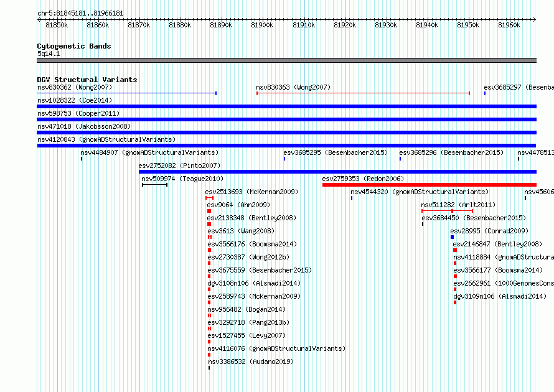Open esv2759353 (Redon2006) variant label

pos(363,179)
